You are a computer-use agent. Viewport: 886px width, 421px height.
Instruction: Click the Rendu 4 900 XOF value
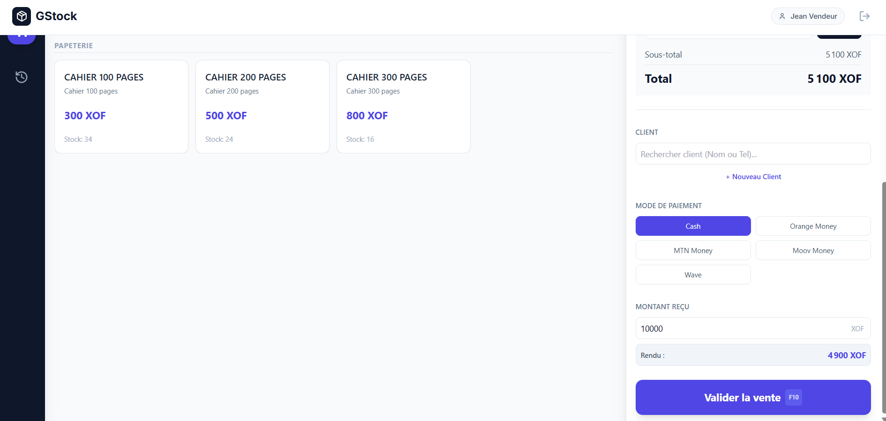[847, 356]
